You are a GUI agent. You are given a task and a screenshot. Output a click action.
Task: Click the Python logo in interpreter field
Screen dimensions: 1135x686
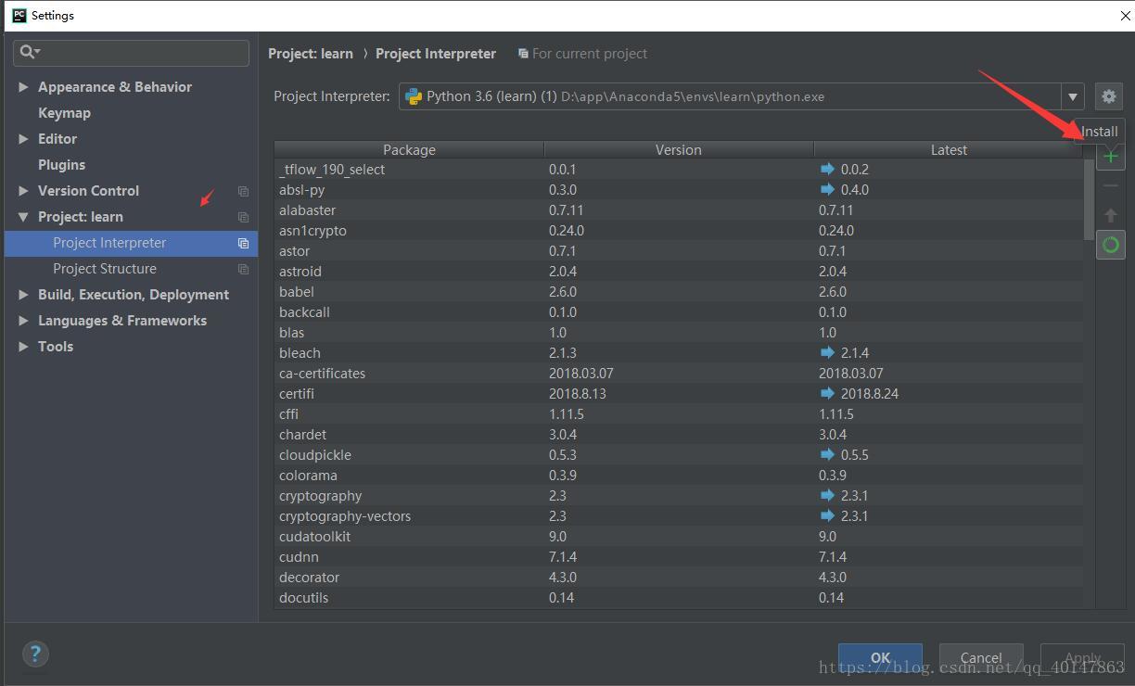414,96
